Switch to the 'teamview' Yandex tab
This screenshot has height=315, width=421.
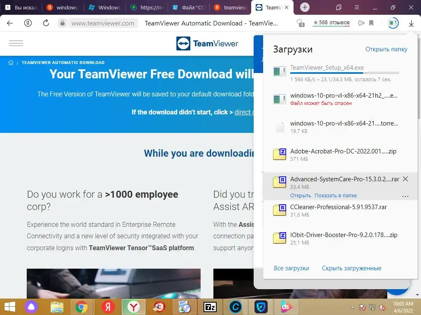click(231, 7)
